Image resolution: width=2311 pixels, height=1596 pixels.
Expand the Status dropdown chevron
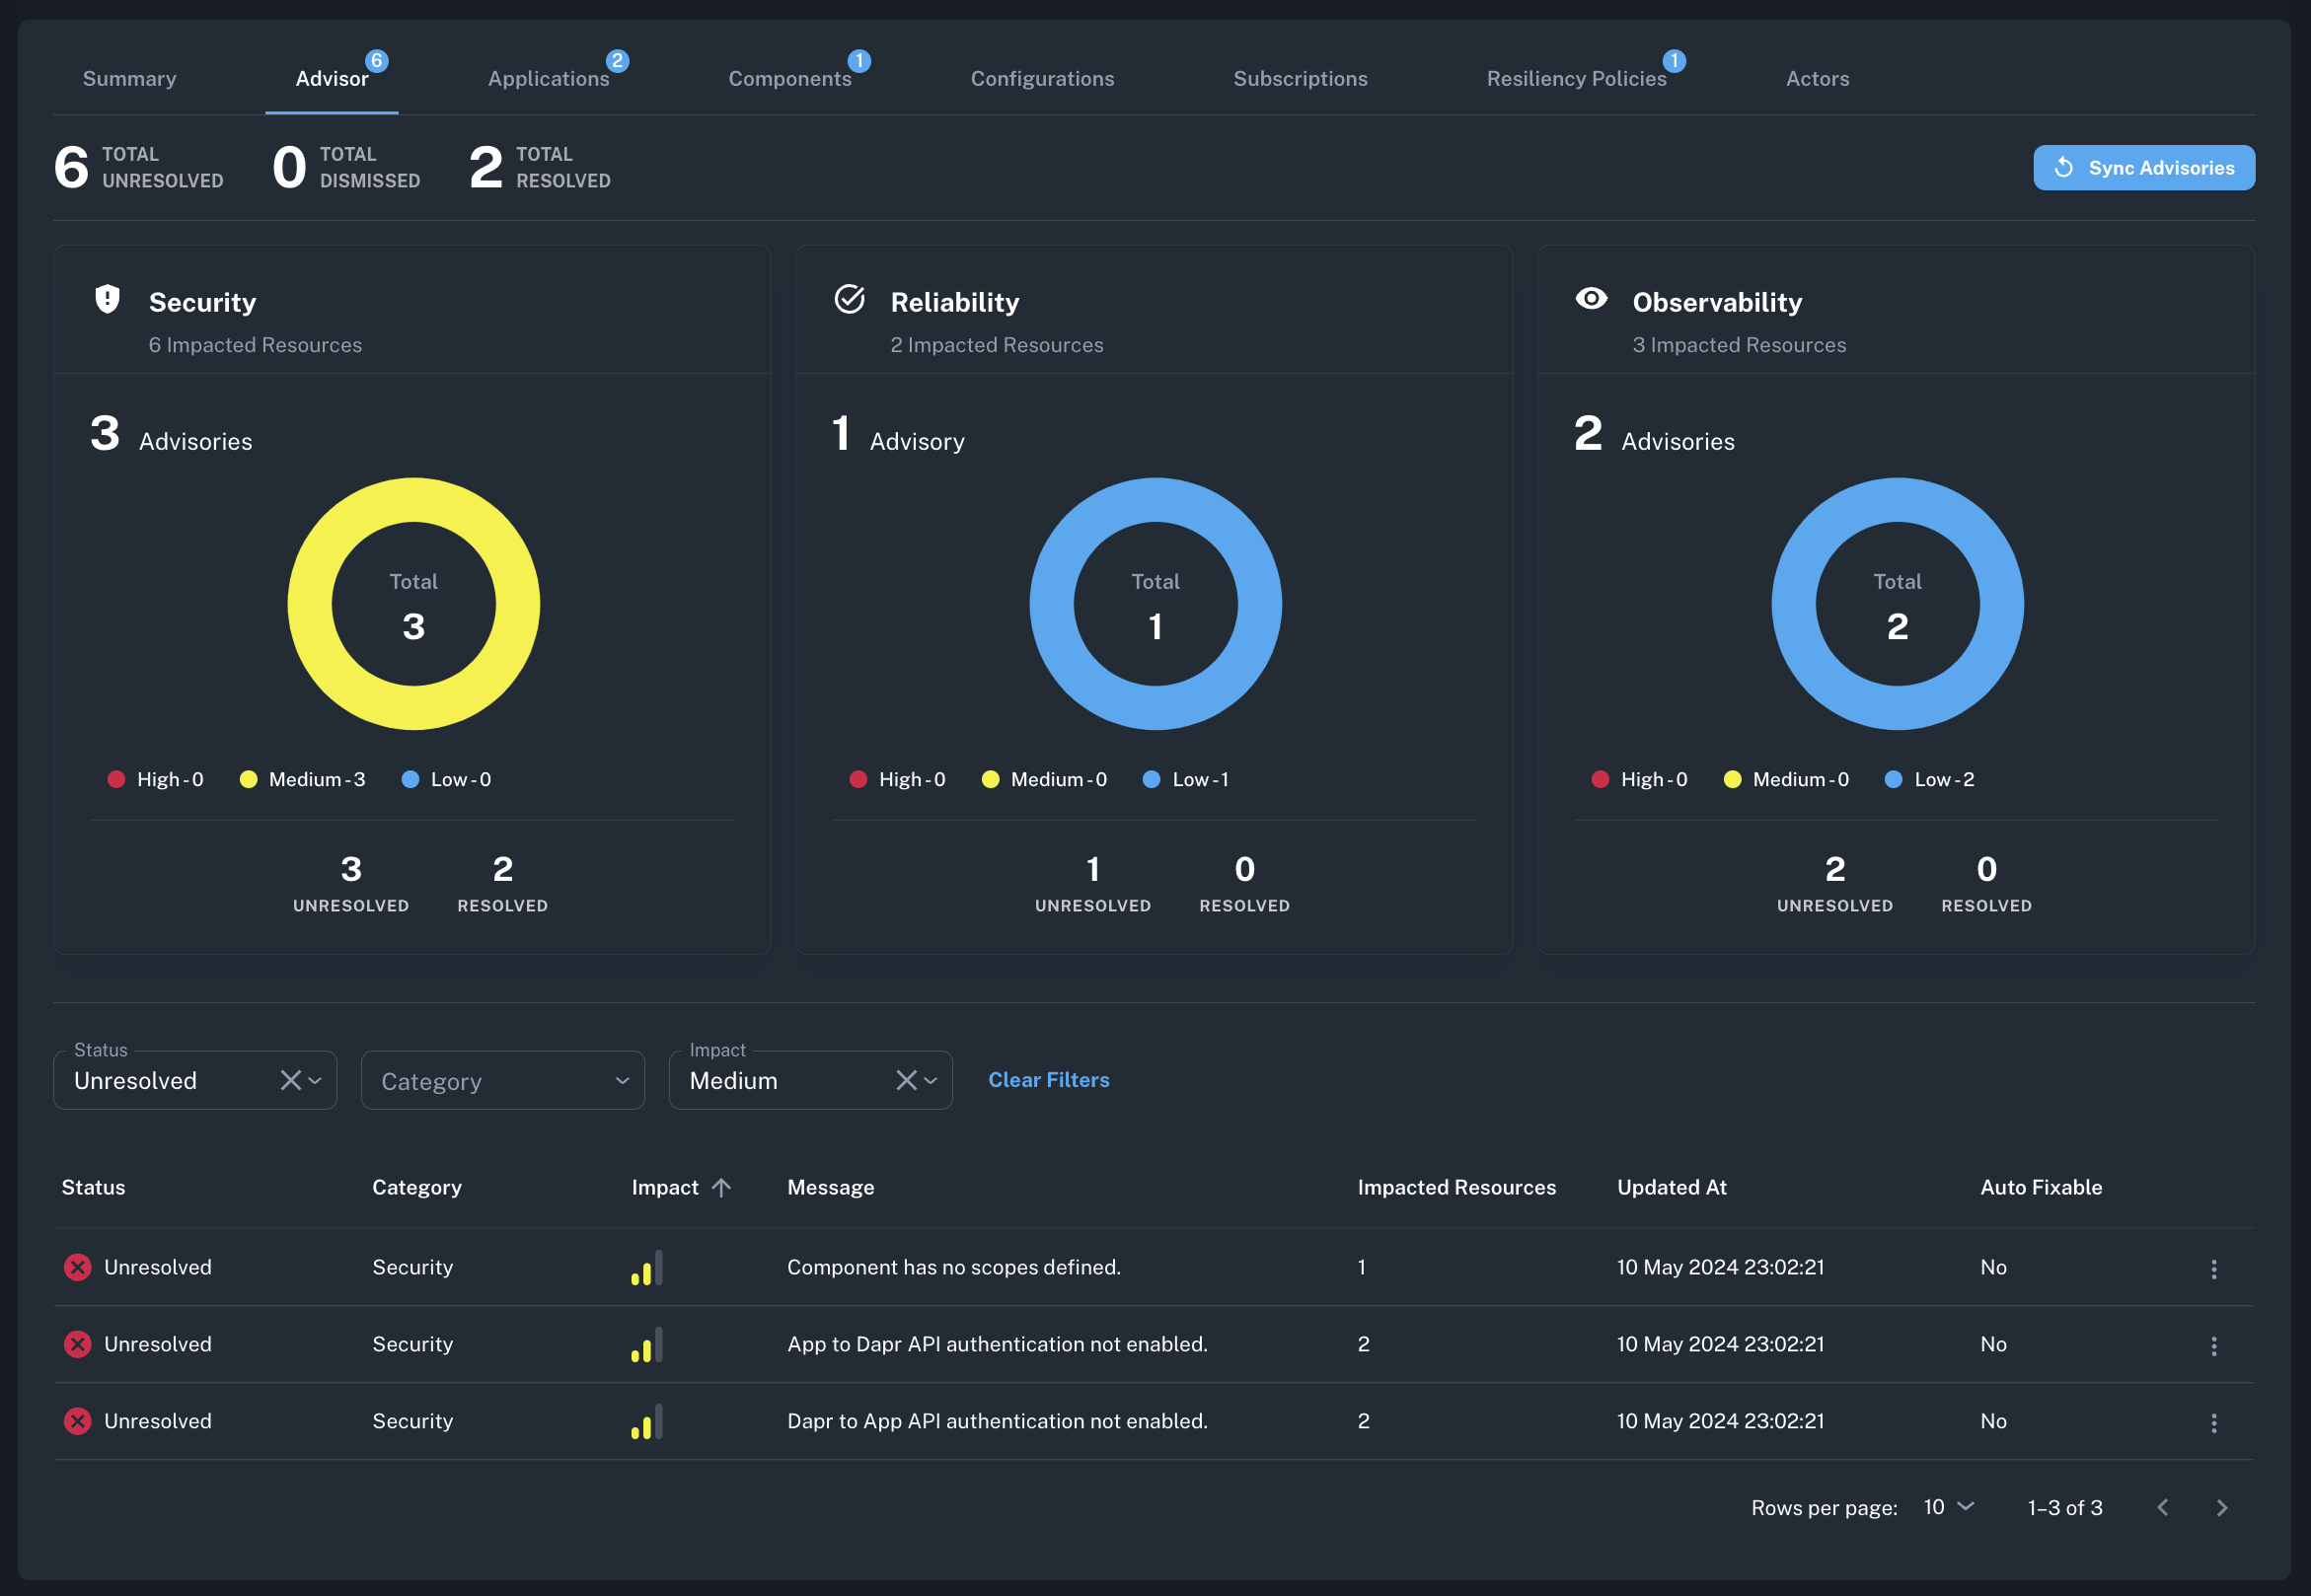click(315, 1080)
